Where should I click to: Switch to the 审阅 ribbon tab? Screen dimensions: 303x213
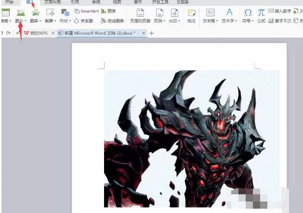coord(96,2)
